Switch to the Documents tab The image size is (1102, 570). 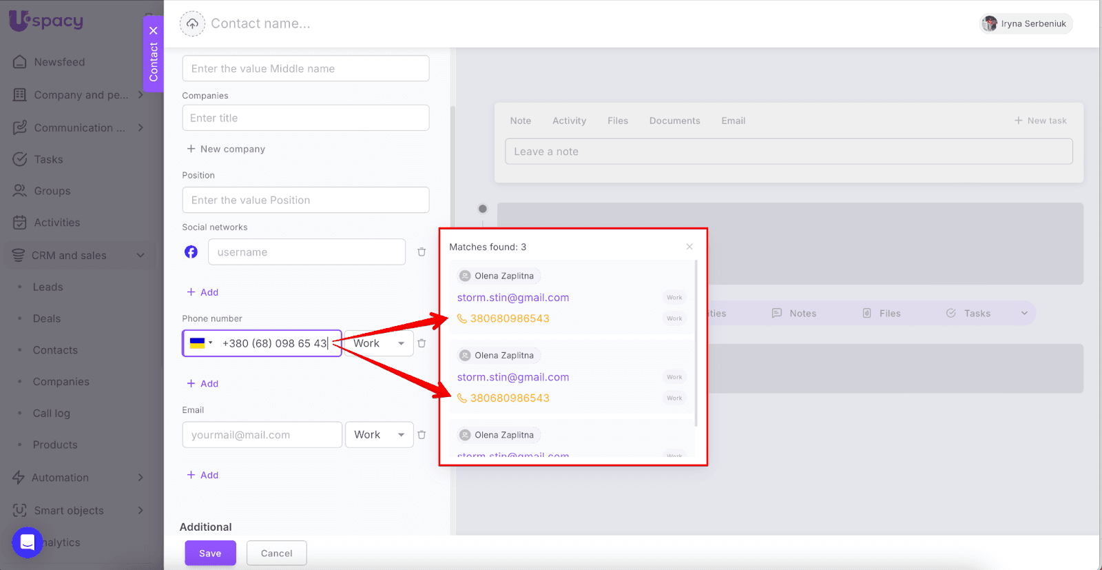click(x=674, y=121)
